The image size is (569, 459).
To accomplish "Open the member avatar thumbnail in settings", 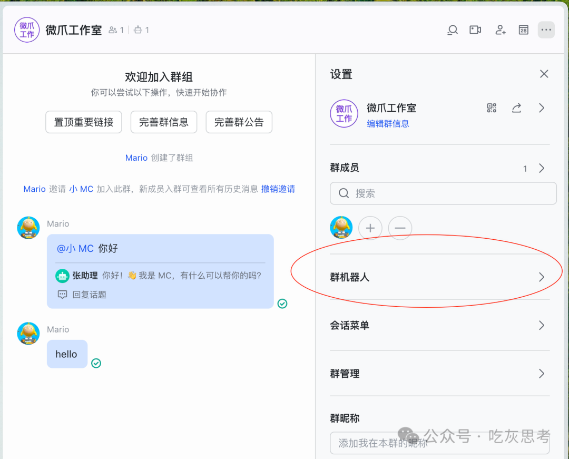I will pyautogui.click(x=341, y=228).
